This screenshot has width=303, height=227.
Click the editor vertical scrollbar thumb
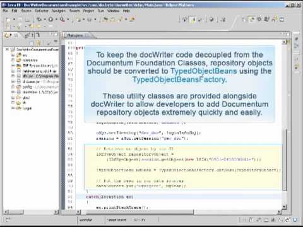(x=285, y=160)
